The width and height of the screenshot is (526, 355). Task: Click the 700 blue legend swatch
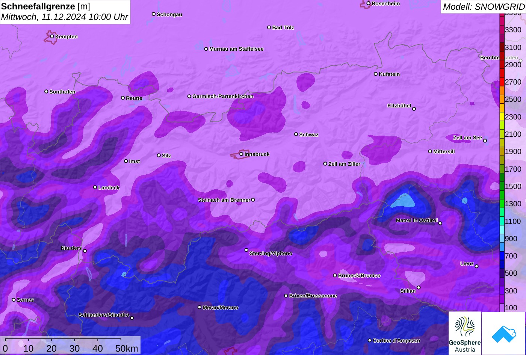click(502, 256)
